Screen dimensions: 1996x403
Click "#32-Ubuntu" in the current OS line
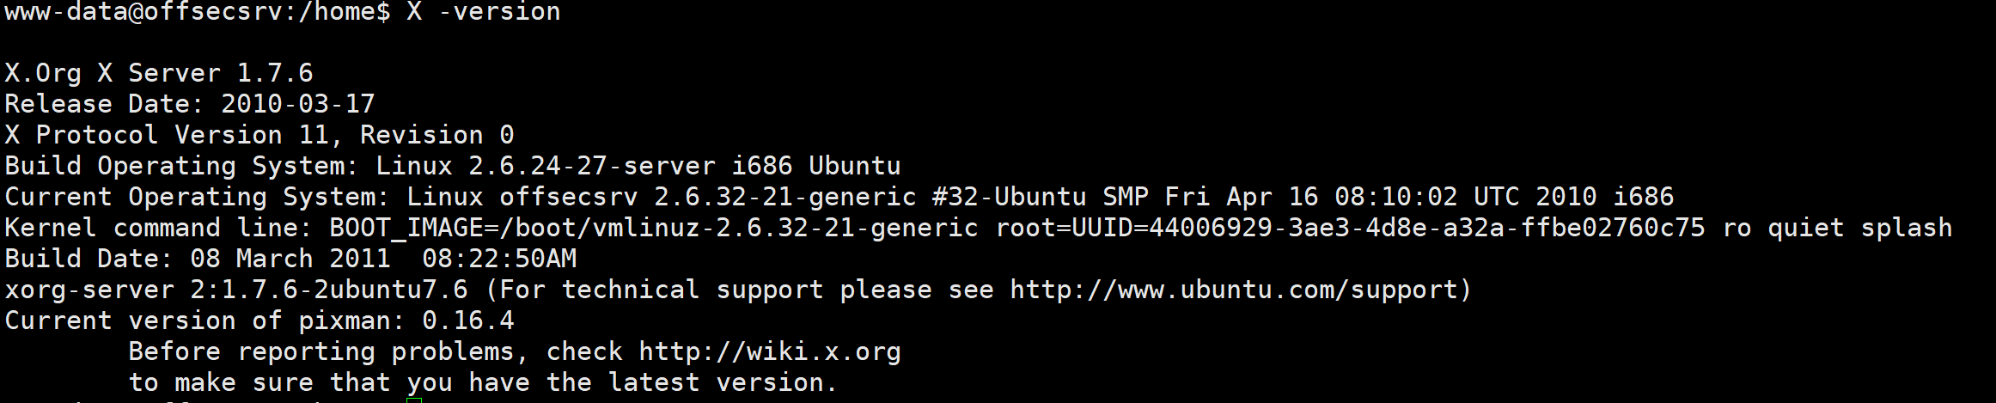[x=1009, y=198]
